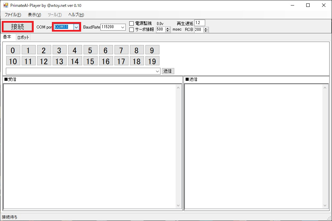Maximize the PrimateAI-Player window

(308, 5)
